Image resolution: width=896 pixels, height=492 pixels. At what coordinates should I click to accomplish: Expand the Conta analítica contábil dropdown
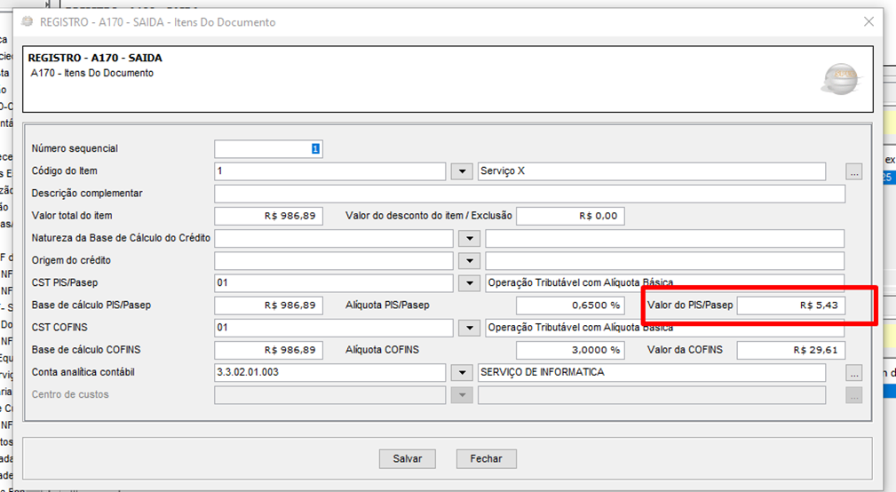pyautogui.click(x=462, y=373)
